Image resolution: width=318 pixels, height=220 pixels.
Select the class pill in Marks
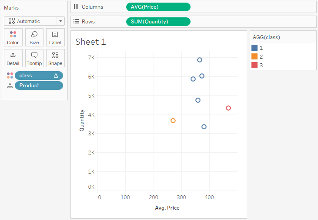click(x=39, y=76)
